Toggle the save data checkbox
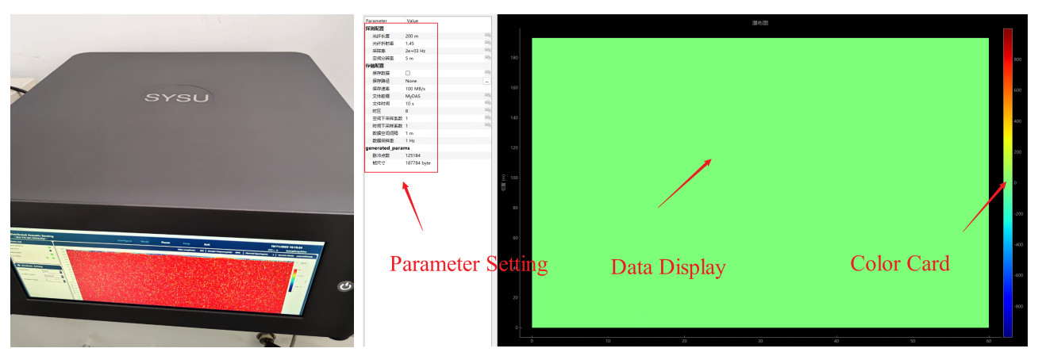This screenshot has width=1042, height=356. click(x=408, y=73)
